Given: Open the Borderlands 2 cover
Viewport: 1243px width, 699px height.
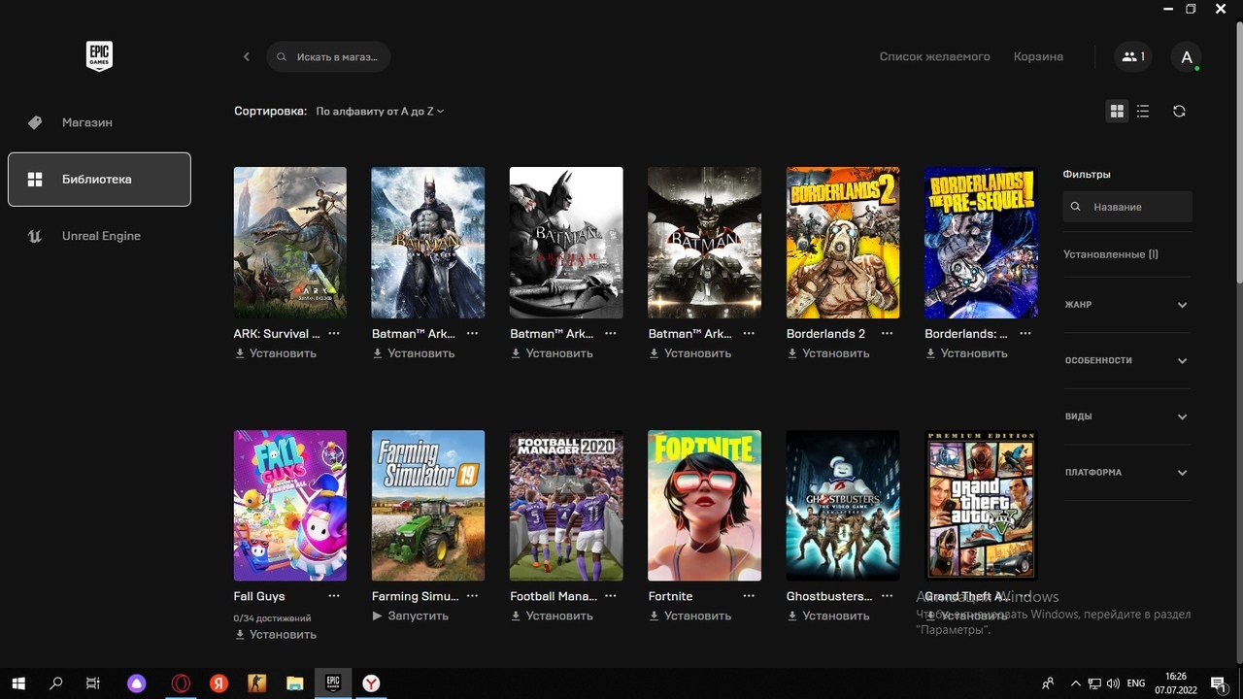Looking at the screenshot, I should [x=843, y=243].
